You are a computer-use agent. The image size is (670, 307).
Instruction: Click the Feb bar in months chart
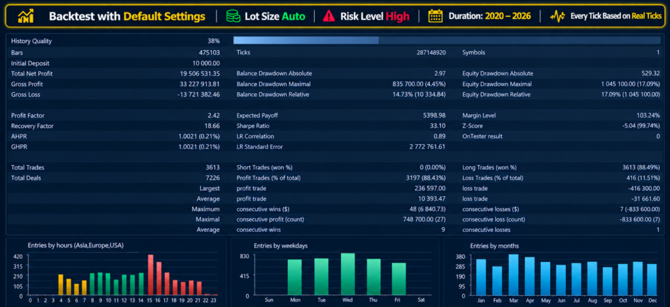[x=497, y=281]
